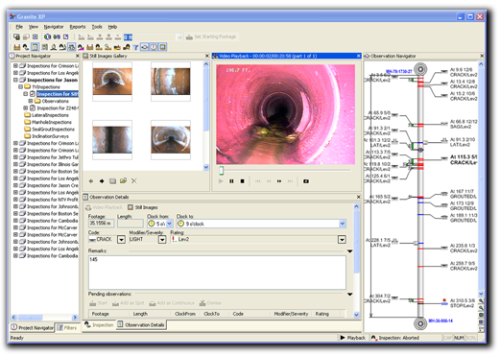The image size is (500, 356).
Task: Open the Code CRACK dropdown
Action: point(121,239)
